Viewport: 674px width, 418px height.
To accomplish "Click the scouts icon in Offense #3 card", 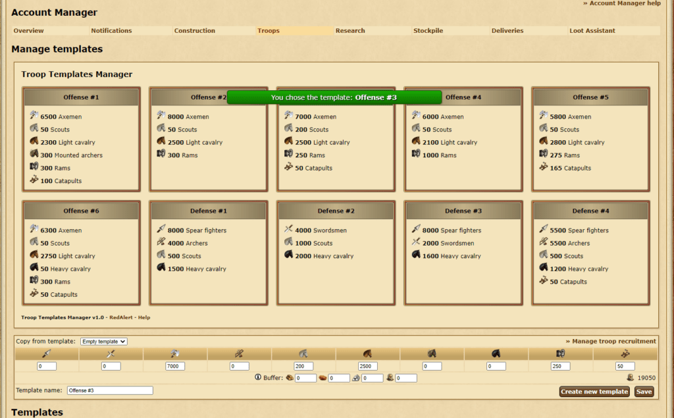I will (x=288, y=128).
